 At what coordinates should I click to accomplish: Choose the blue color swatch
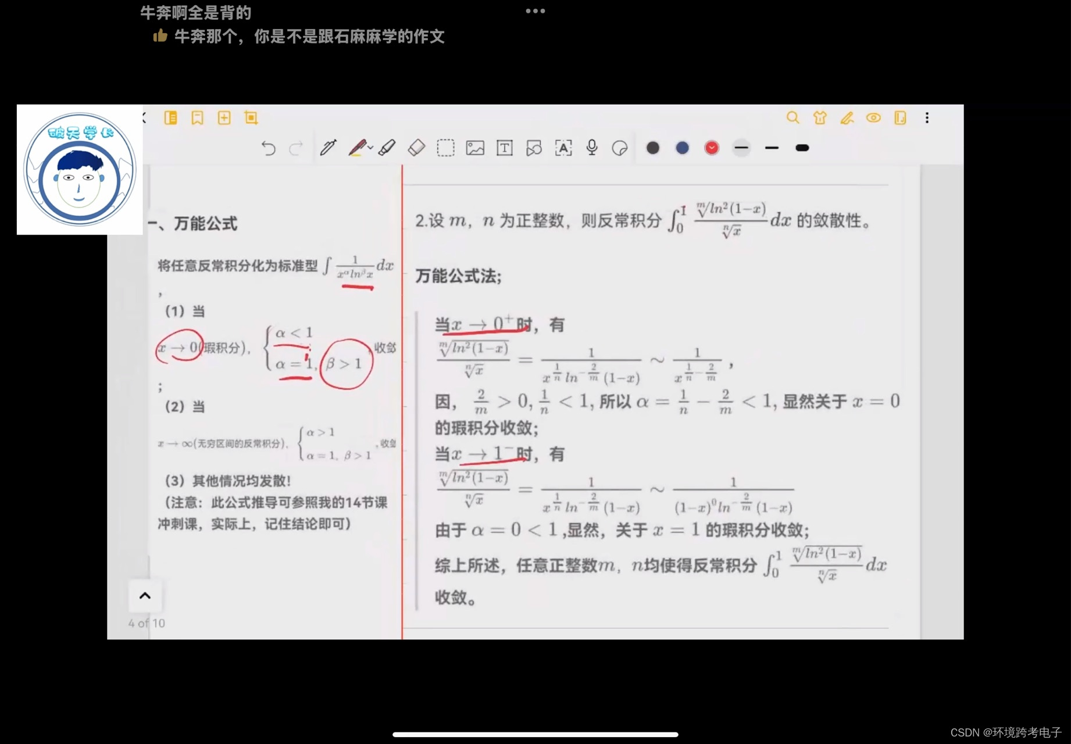[x=683, y=148]
